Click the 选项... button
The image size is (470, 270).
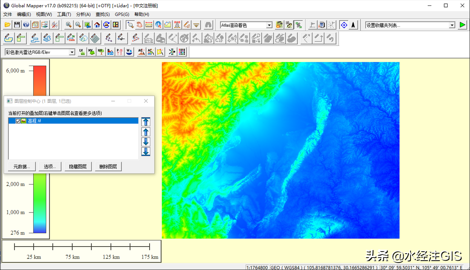50,166
